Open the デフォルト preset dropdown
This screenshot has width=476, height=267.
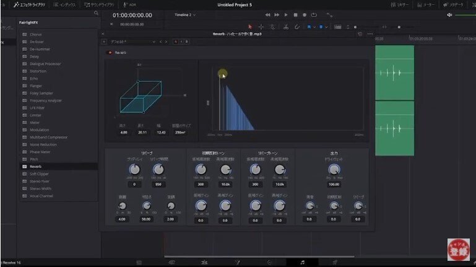132,42
